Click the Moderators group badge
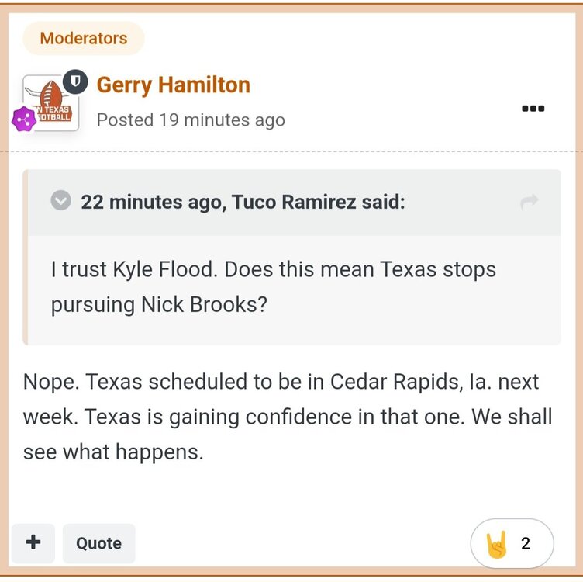This screenshot has height=582, width=583. [84, 38]
